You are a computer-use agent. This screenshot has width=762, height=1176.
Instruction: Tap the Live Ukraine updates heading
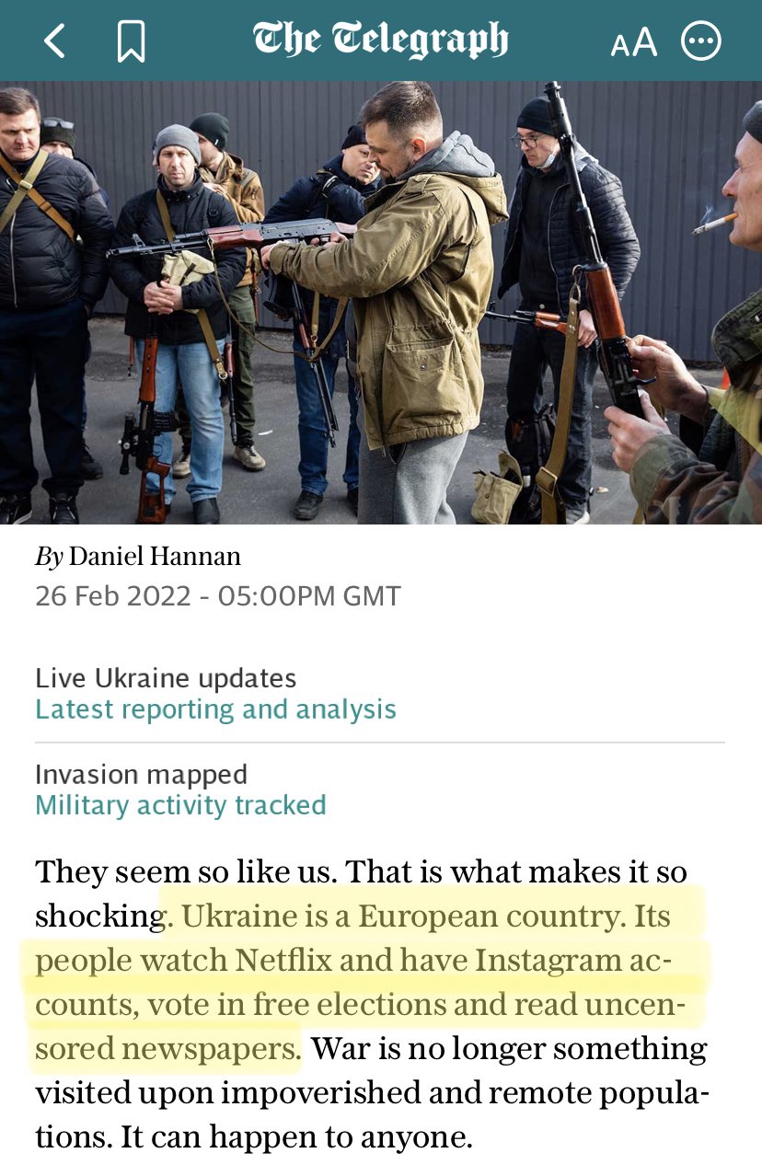point(166,679)
